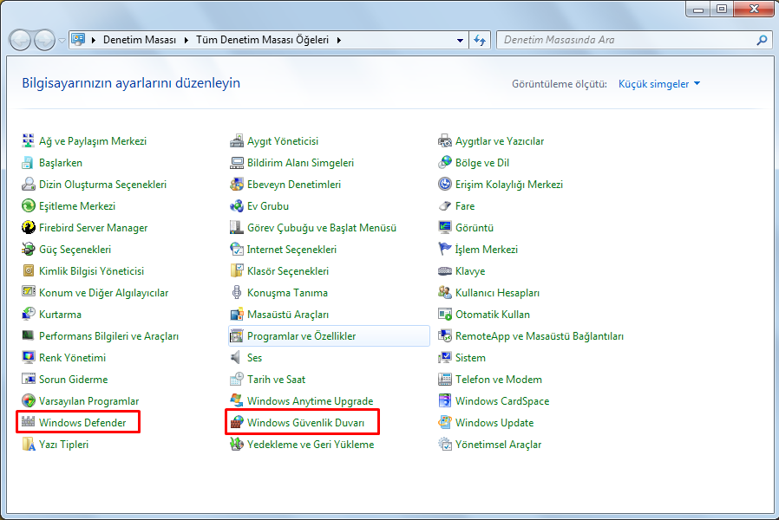Open the Telefon ve Modem link

click(498, 379)
